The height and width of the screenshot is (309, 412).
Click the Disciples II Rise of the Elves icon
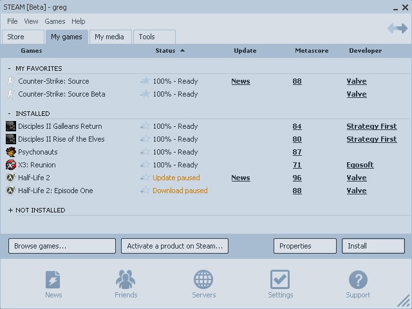coord(11,139)
